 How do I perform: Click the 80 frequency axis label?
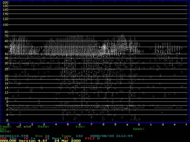click(7, 32)
